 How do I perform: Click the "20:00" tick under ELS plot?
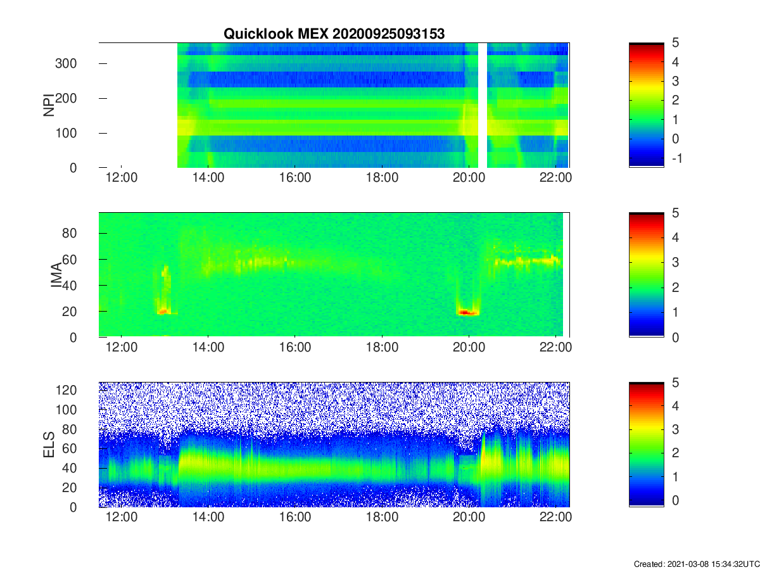tap(469, 517)
